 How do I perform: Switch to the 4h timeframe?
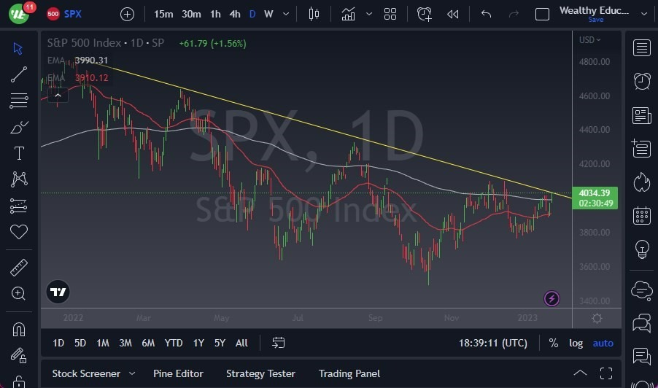coord(235,15)
